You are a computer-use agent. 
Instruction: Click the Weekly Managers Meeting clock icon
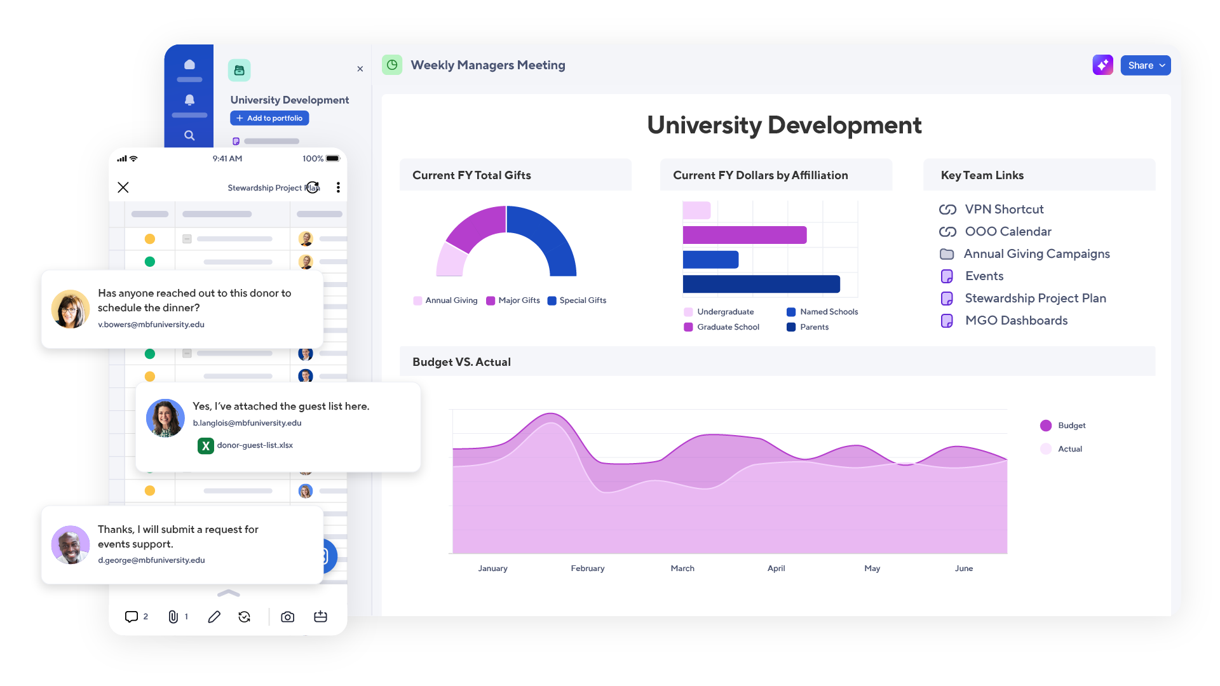392,65
